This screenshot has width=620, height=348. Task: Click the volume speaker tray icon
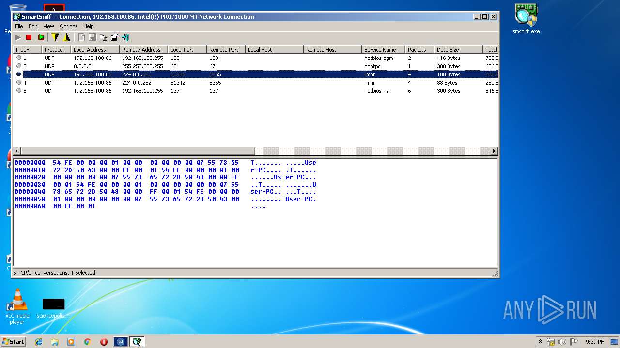point(562,342)
